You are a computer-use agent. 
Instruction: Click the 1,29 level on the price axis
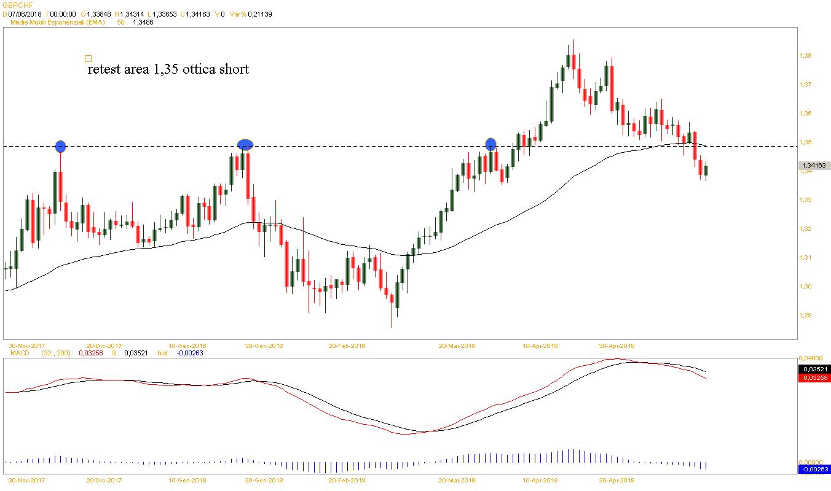click(805, 315)
